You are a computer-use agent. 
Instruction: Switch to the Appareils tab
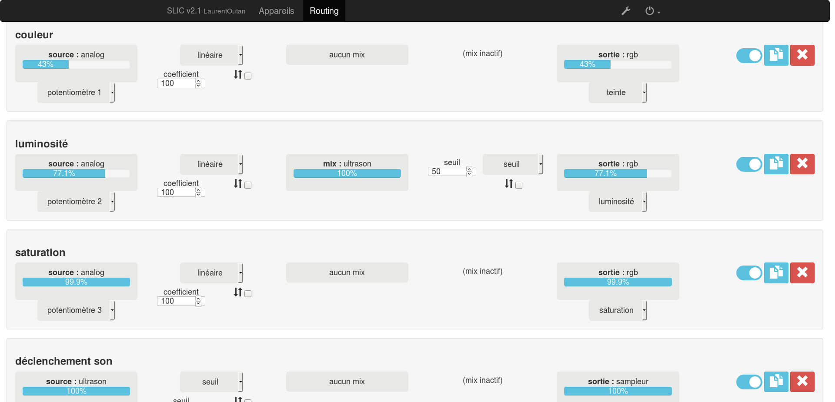click(277, 11)
